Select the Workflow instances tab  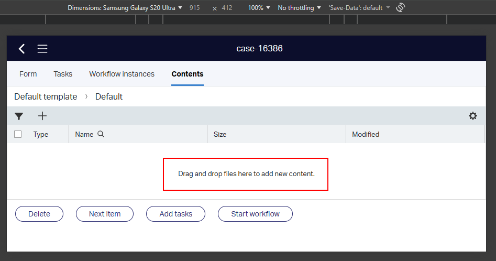122,74
